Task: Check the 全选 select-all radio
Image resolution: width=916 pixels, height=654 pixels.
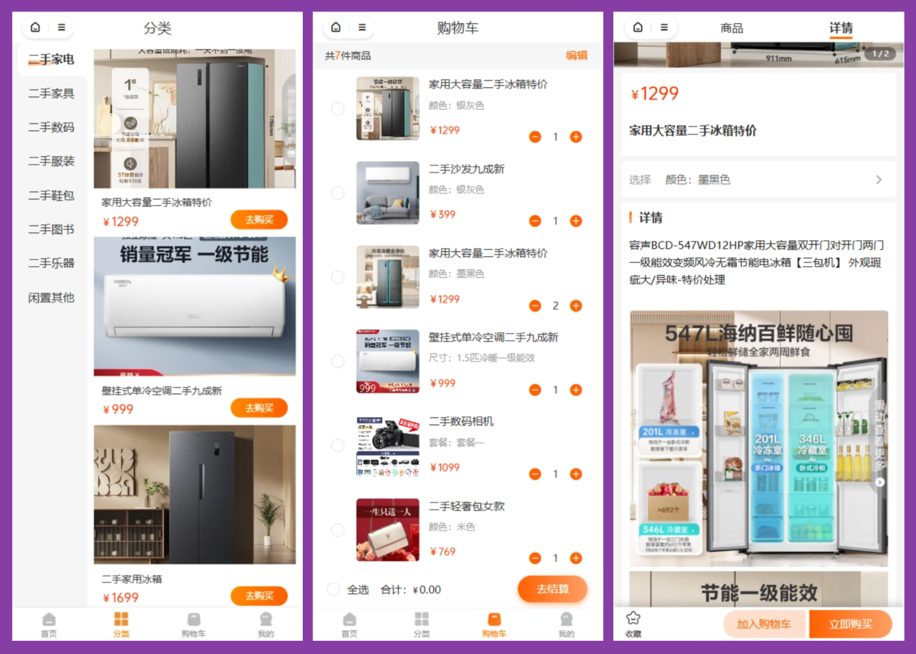Action: (334, 589)
